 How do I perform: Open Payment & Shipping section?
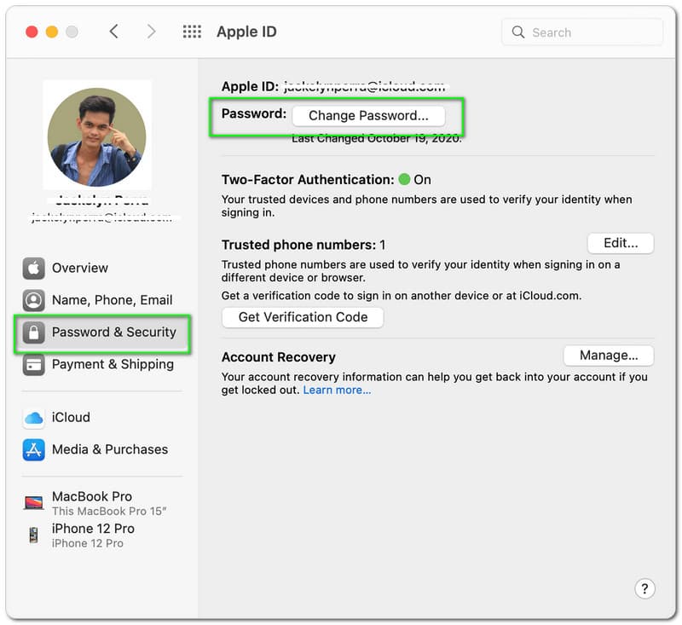(x=101, y=364)
